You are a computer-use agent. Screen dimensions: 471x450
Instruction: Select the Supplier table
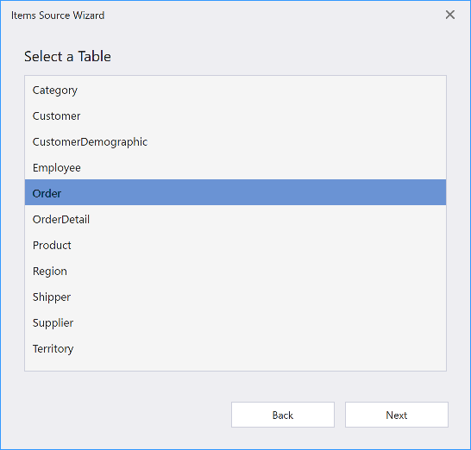235,322
